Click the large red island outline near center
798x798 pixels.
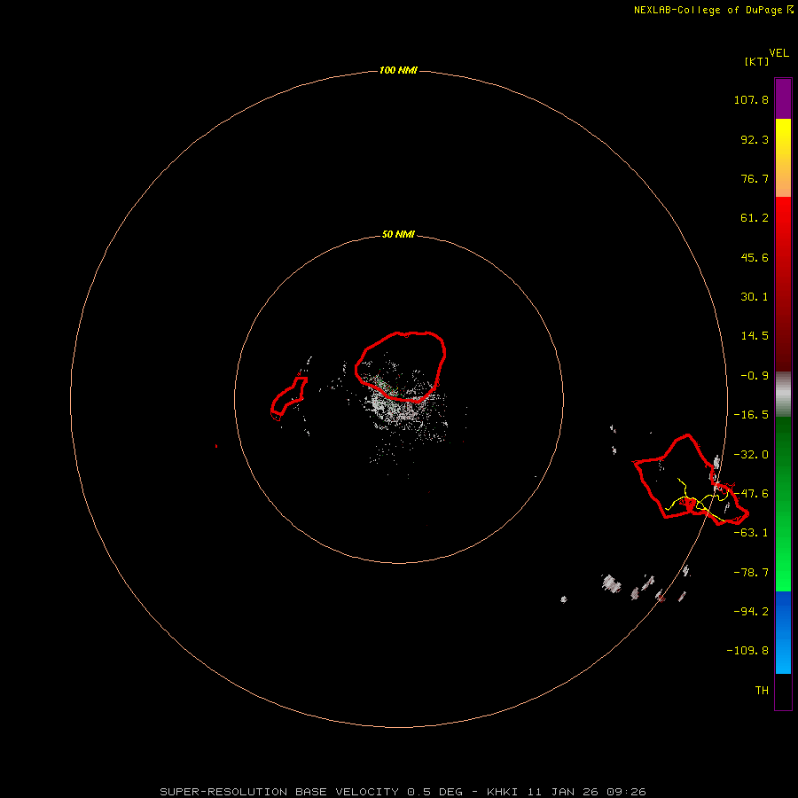point(400,366)
